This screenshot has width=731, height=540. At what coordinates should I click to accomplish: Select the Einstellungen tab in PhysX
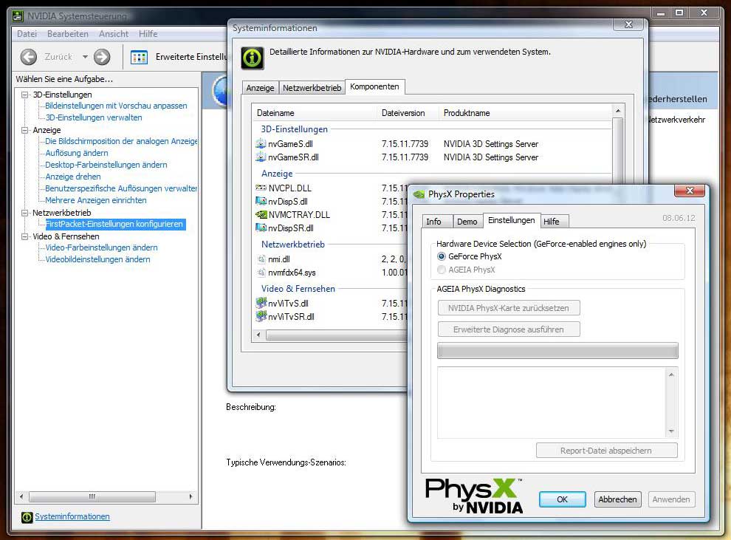pyautogui.click(x=512, y=220)
